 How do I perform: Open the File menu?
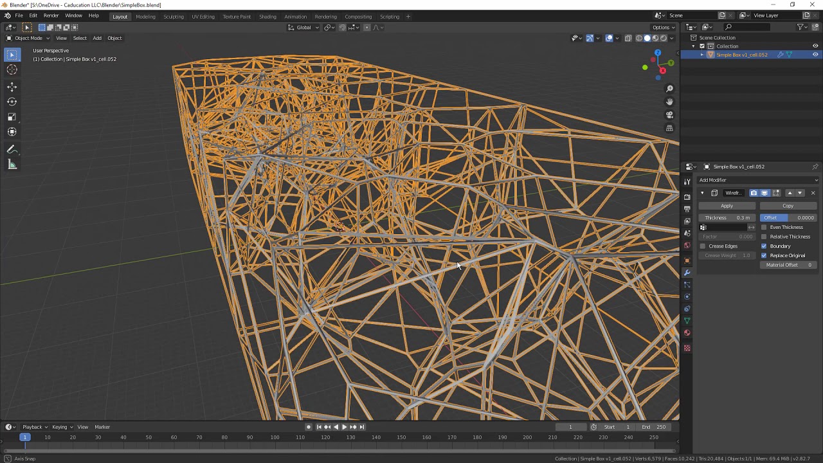coord(19,15)
